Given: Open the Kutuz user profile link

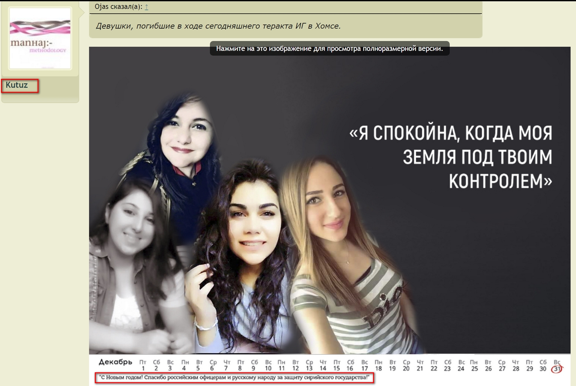Looking at the screenshot, I should tap(17, 85).
